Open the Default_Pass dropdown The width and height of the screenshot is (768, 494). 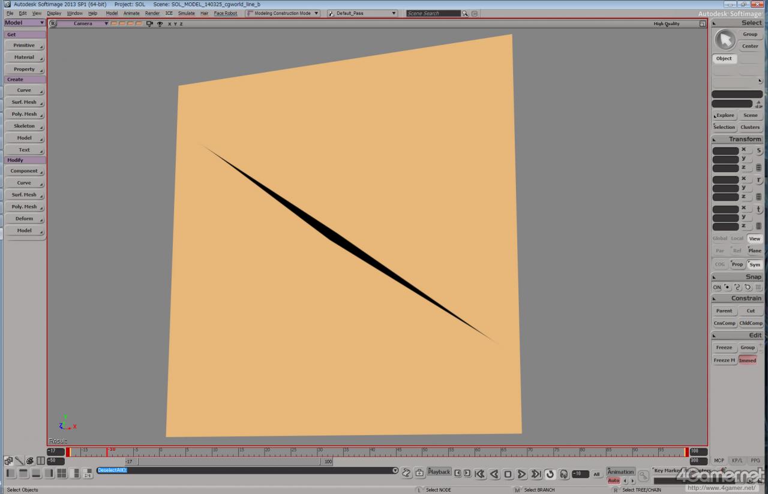362,13
